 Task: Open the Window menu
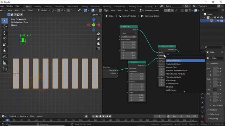[9, 6]
